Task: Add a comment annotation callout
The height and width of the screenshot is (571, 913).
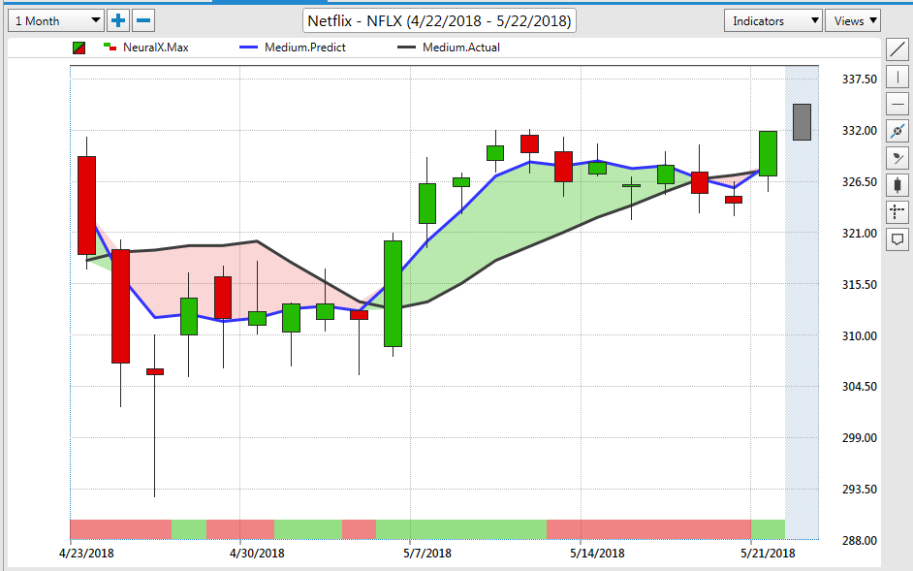Action: (897, 238)
